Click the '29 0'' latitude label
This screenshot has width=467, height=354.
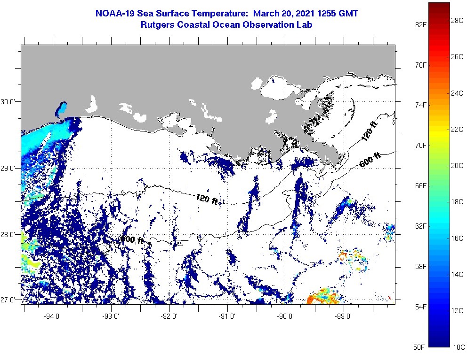pos(7,169)
